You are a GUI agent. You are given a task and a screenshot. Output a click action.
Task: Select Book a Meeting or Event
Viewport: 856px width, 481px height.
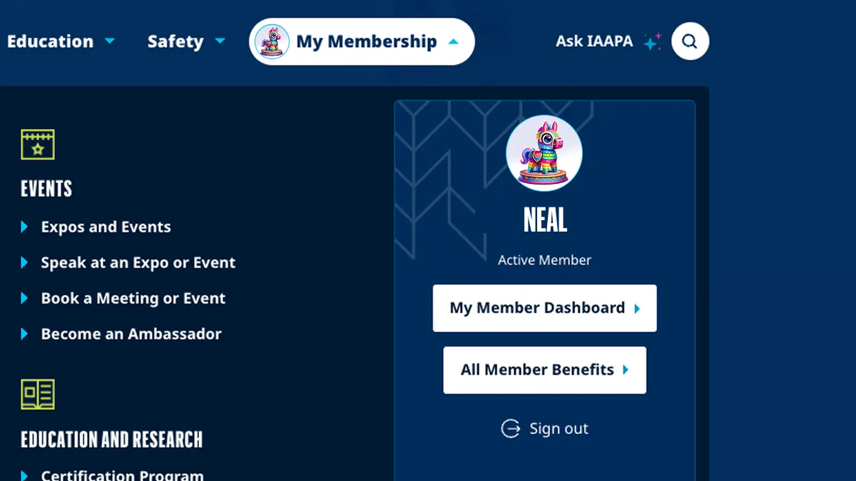click(x=133, y=298)
